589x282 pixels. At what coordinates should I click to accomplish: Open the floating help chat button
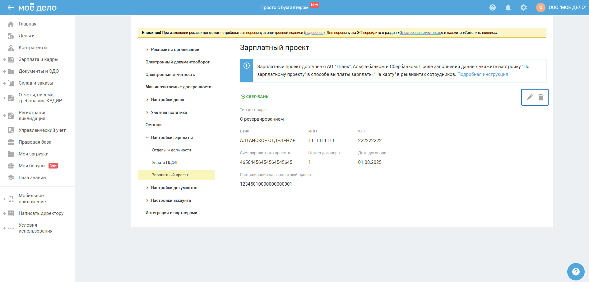576,272
